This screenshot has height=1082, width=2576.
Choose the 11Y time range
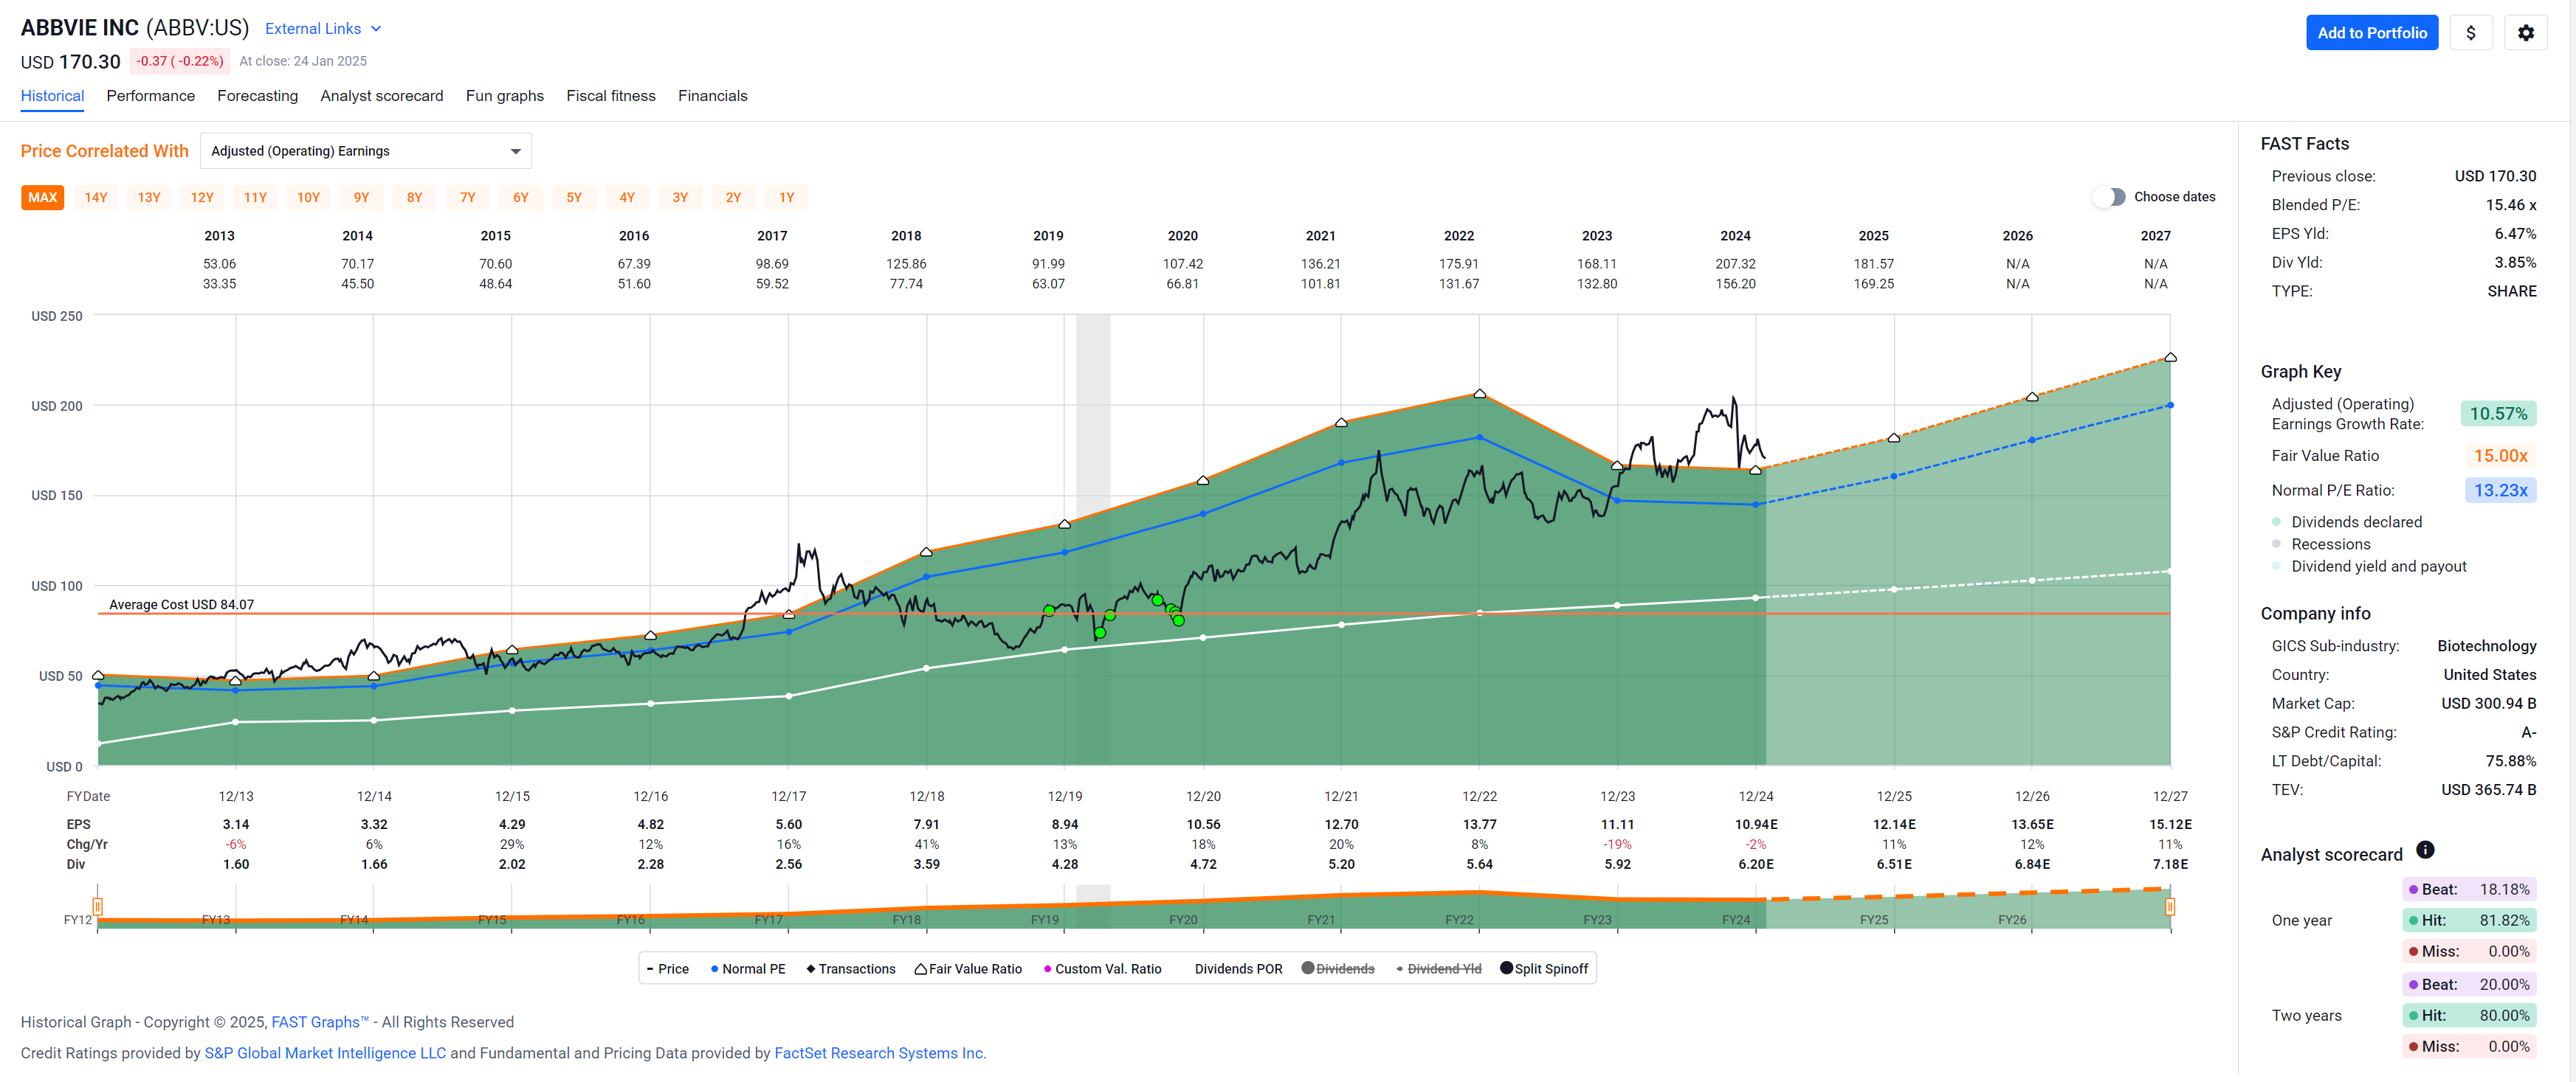click(255, 198)
